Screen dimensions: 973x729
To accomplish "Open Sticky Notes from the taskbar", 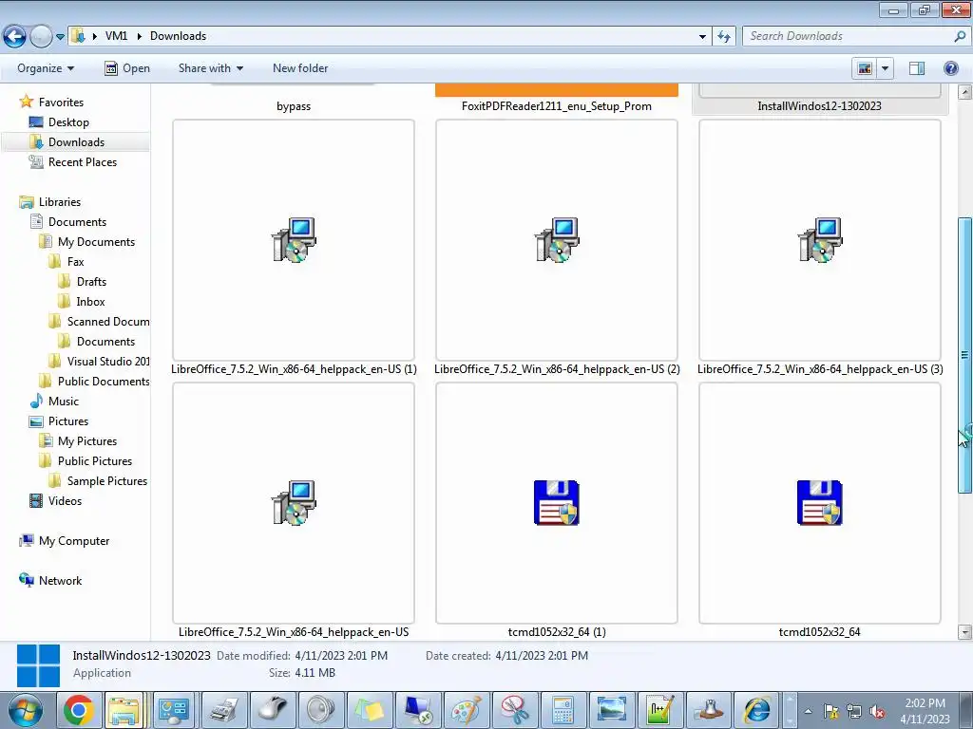I will (369, 710).
